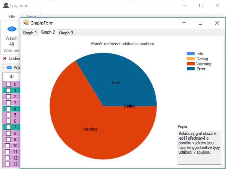Toggle the checkbox for row 11
The width and height of the screenshot is (226, 169).
[7, 152]
